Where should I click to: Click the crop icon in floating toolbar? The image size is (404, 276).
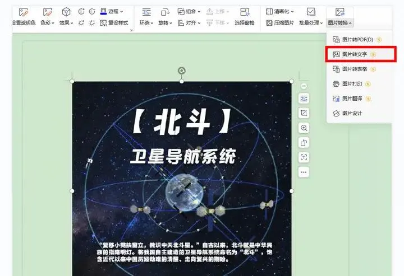304,113
